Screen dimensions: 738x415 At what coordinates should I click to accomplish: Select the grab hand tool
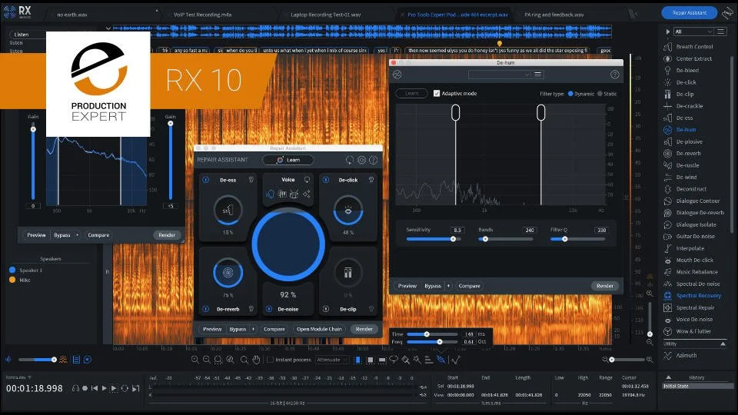pyautogui.click(x=256, y=360)
